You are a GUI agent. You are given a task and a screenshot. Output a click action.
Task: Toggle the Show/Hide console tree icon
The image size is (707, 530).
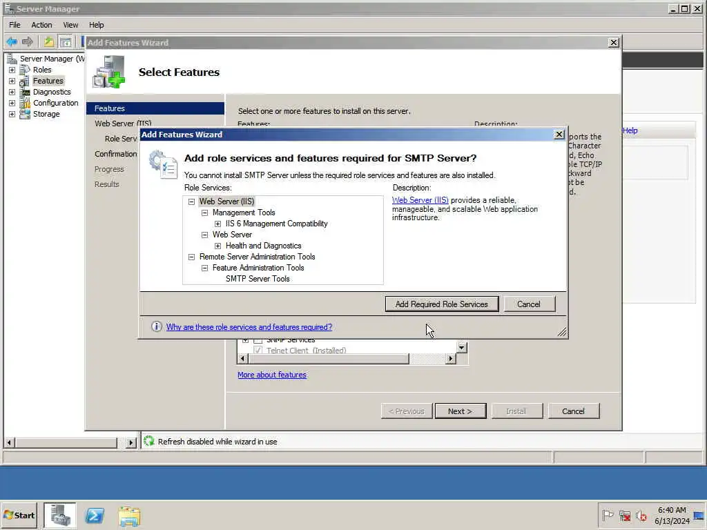[x=66, y=42]
